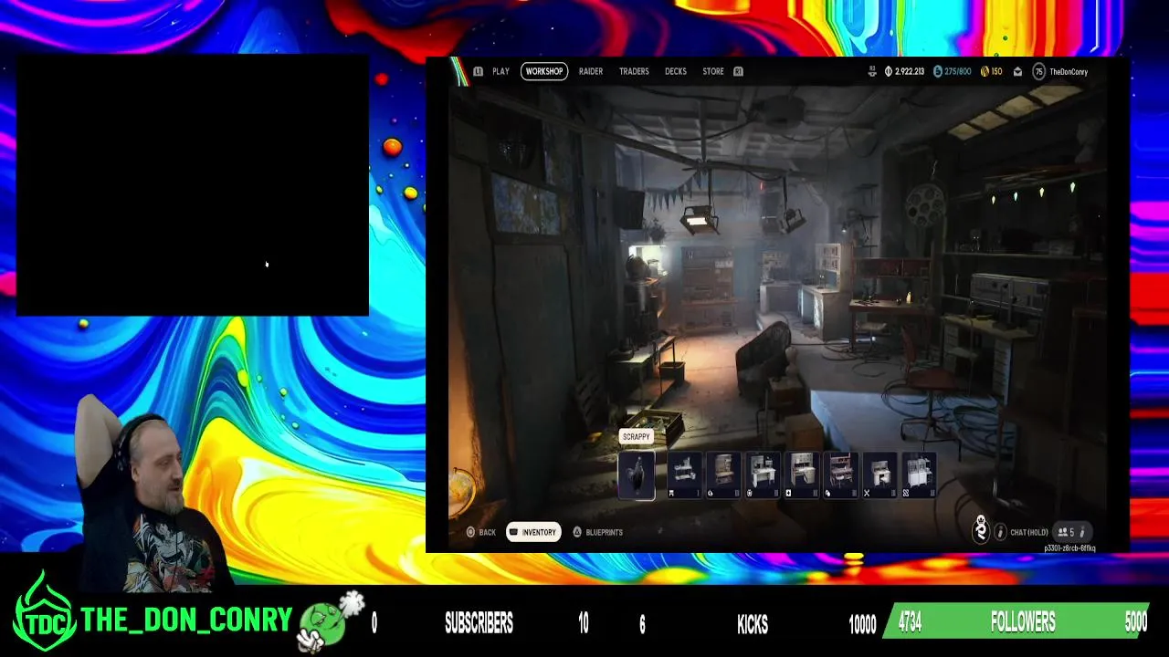Viewport: 1169px width, 657px height.
Task: Click the session ID text p3301-z8rcb-6ffkq
Action: (1069, 548)
